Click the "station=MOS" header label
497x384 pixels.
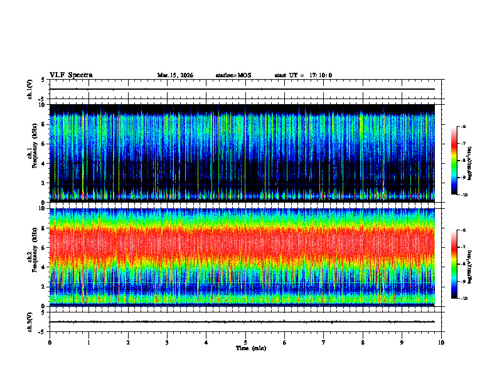click(233, 75)
